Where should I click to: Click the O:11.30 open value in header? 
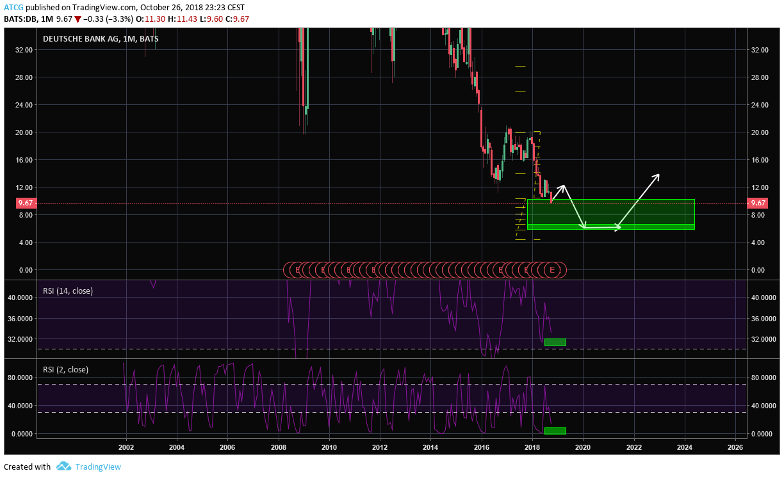coord(151,19)
